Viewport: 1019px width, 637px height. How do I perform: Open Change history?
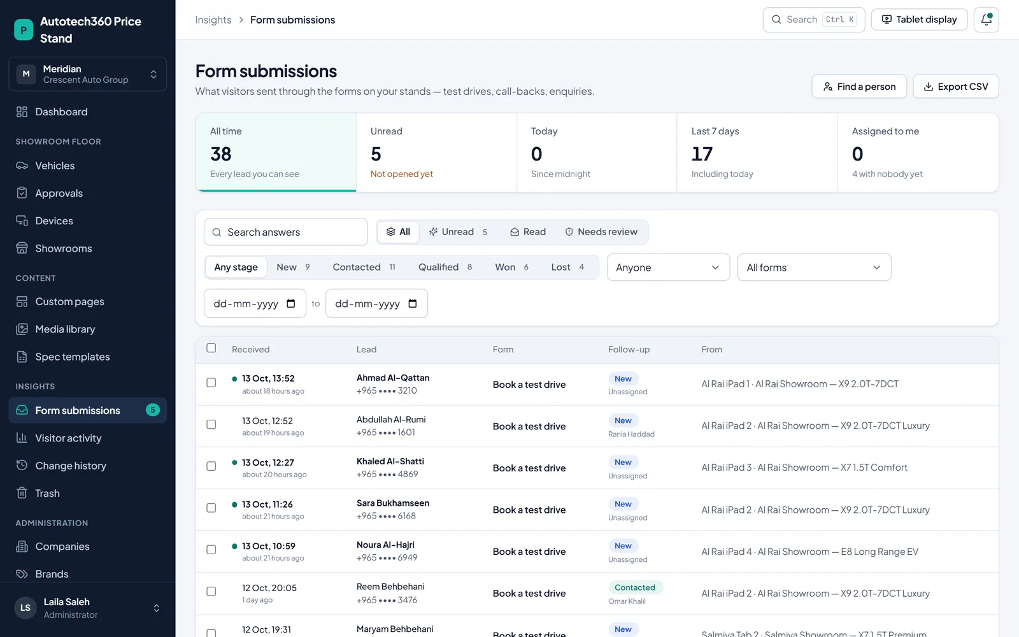87,466
